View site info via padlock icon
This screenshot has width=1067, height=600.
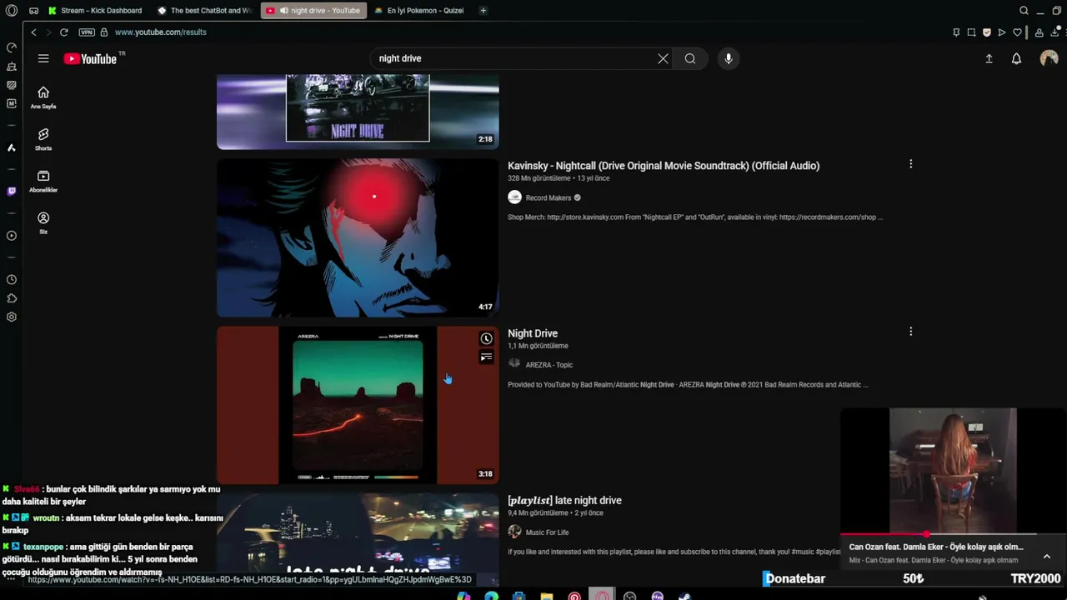(104, 32)
